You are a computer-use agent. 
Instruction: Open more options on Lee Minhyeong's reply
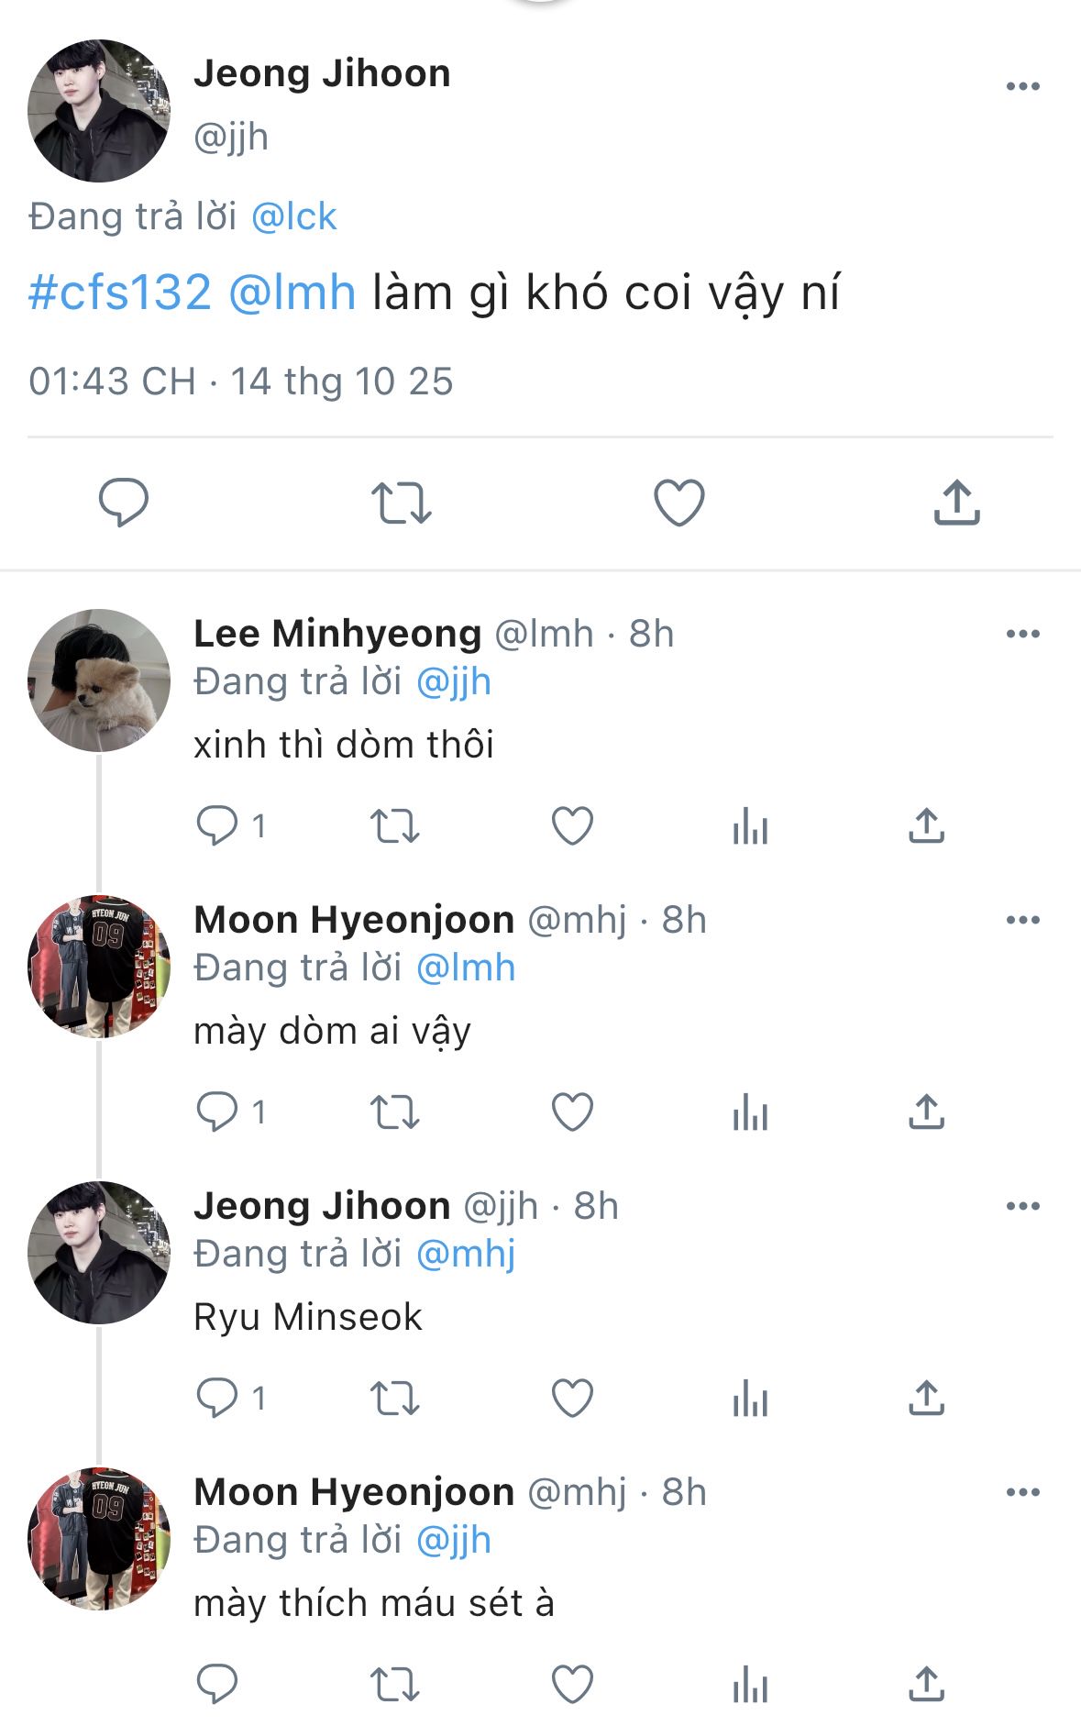tap(1022, 634)
